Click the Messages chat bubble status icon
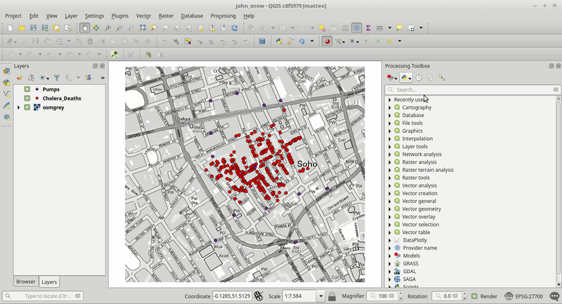This screenshot has width=562, height=304. click(554, 296)
